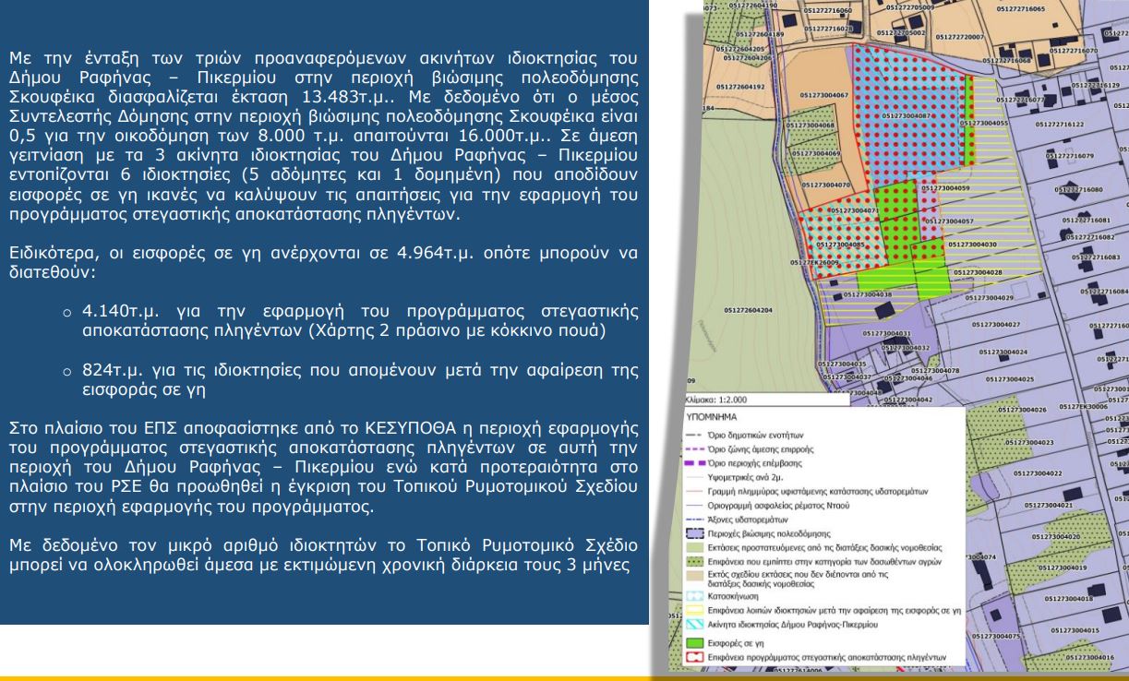
Task: Click parcel label 051273004071 on map
Action: pos(853,211)
